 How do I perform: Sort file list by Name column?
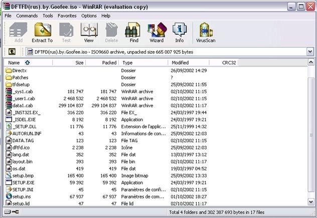coord(28,63)
